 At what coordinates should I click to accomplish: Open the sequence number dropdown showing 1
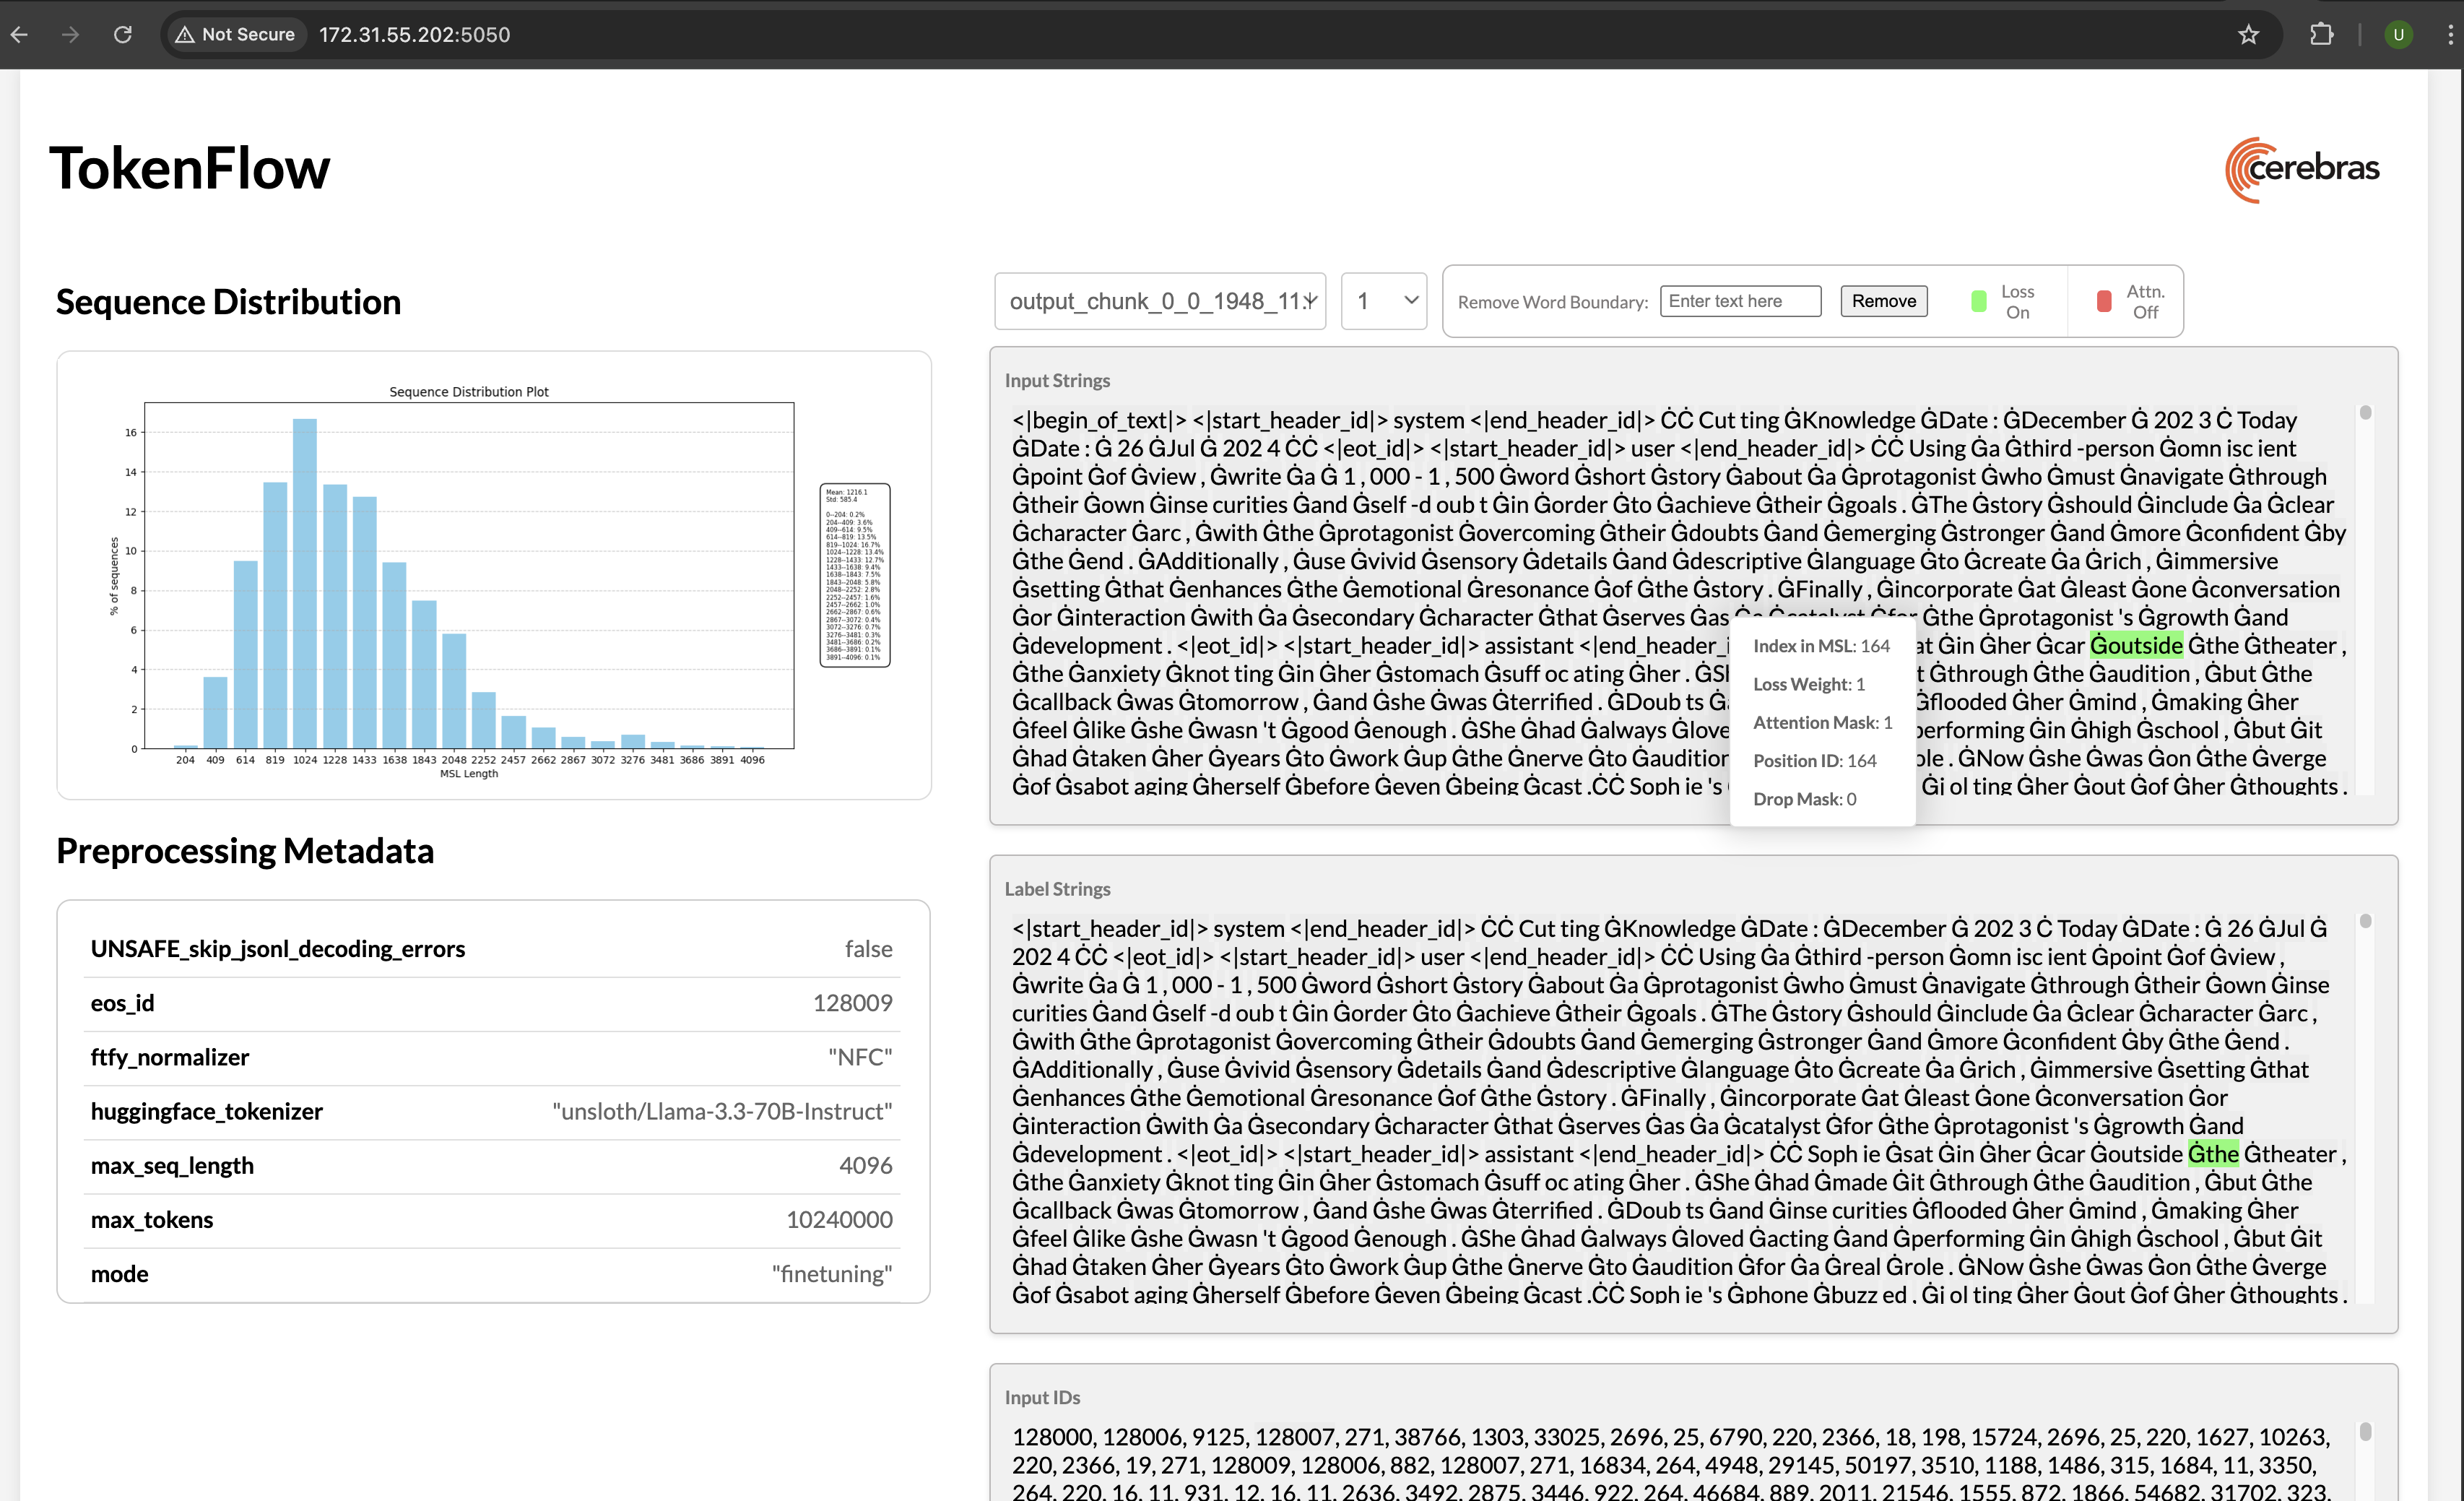(1383, 301)
